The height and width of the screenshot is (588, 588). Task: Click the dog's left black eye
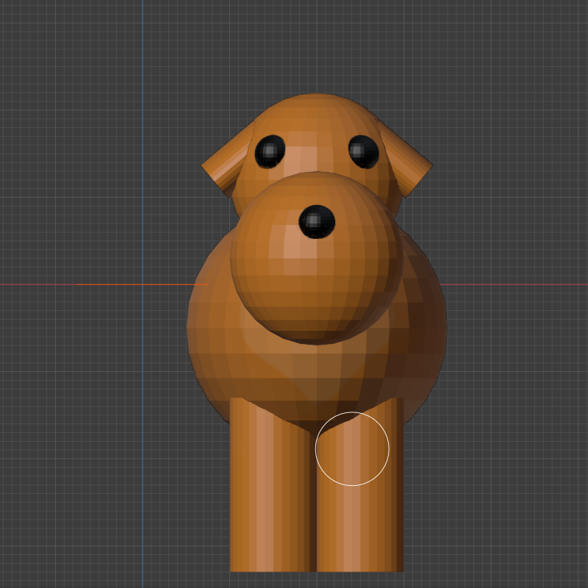point(270,151)
